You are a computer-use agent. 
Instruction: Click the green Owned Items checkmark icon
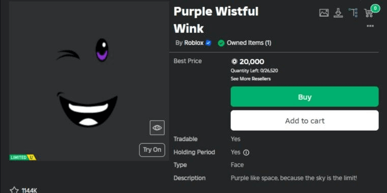pos(221,43)
